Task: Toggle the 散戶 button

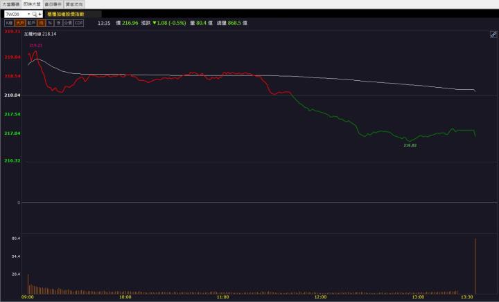Action: (x=31, y=23)
